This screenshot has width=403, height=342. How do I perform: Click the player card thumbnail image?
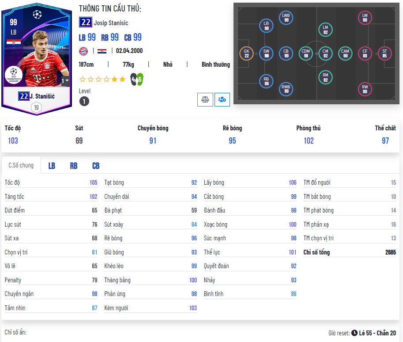point(37,59)
